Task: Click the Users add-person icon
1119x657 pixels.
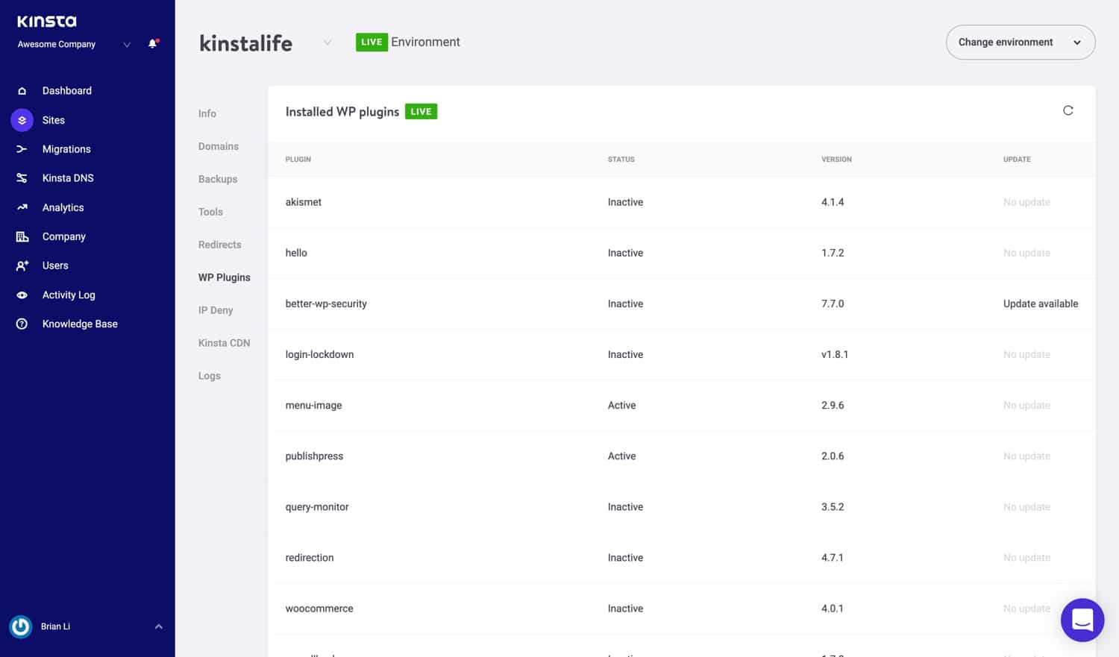Action: point(22,265)
